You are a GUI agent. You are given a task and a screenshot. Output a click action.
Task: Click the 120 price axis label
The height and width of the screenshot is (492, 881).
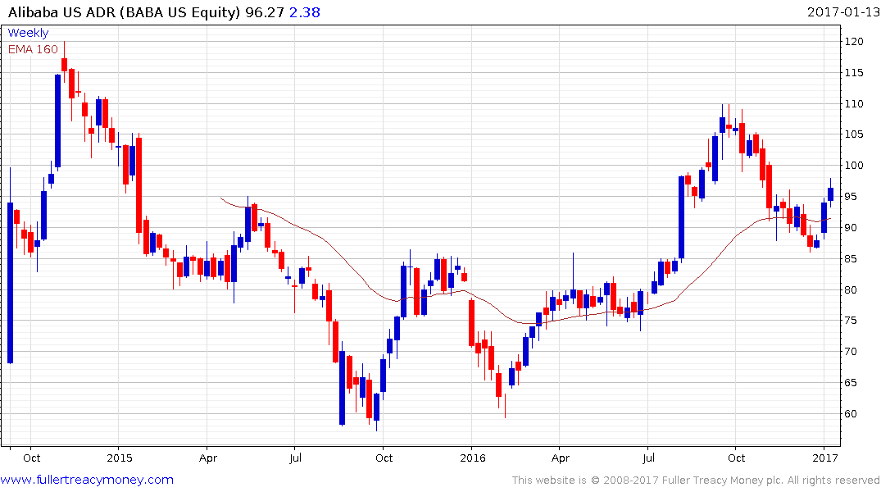click(x=854, y=42)
